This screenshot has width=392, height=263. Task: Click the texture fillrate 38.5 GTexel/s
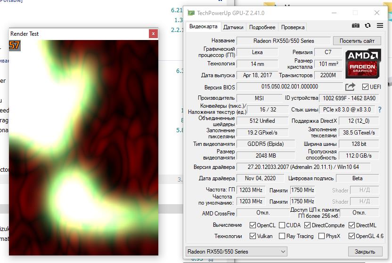click(359, 133)
